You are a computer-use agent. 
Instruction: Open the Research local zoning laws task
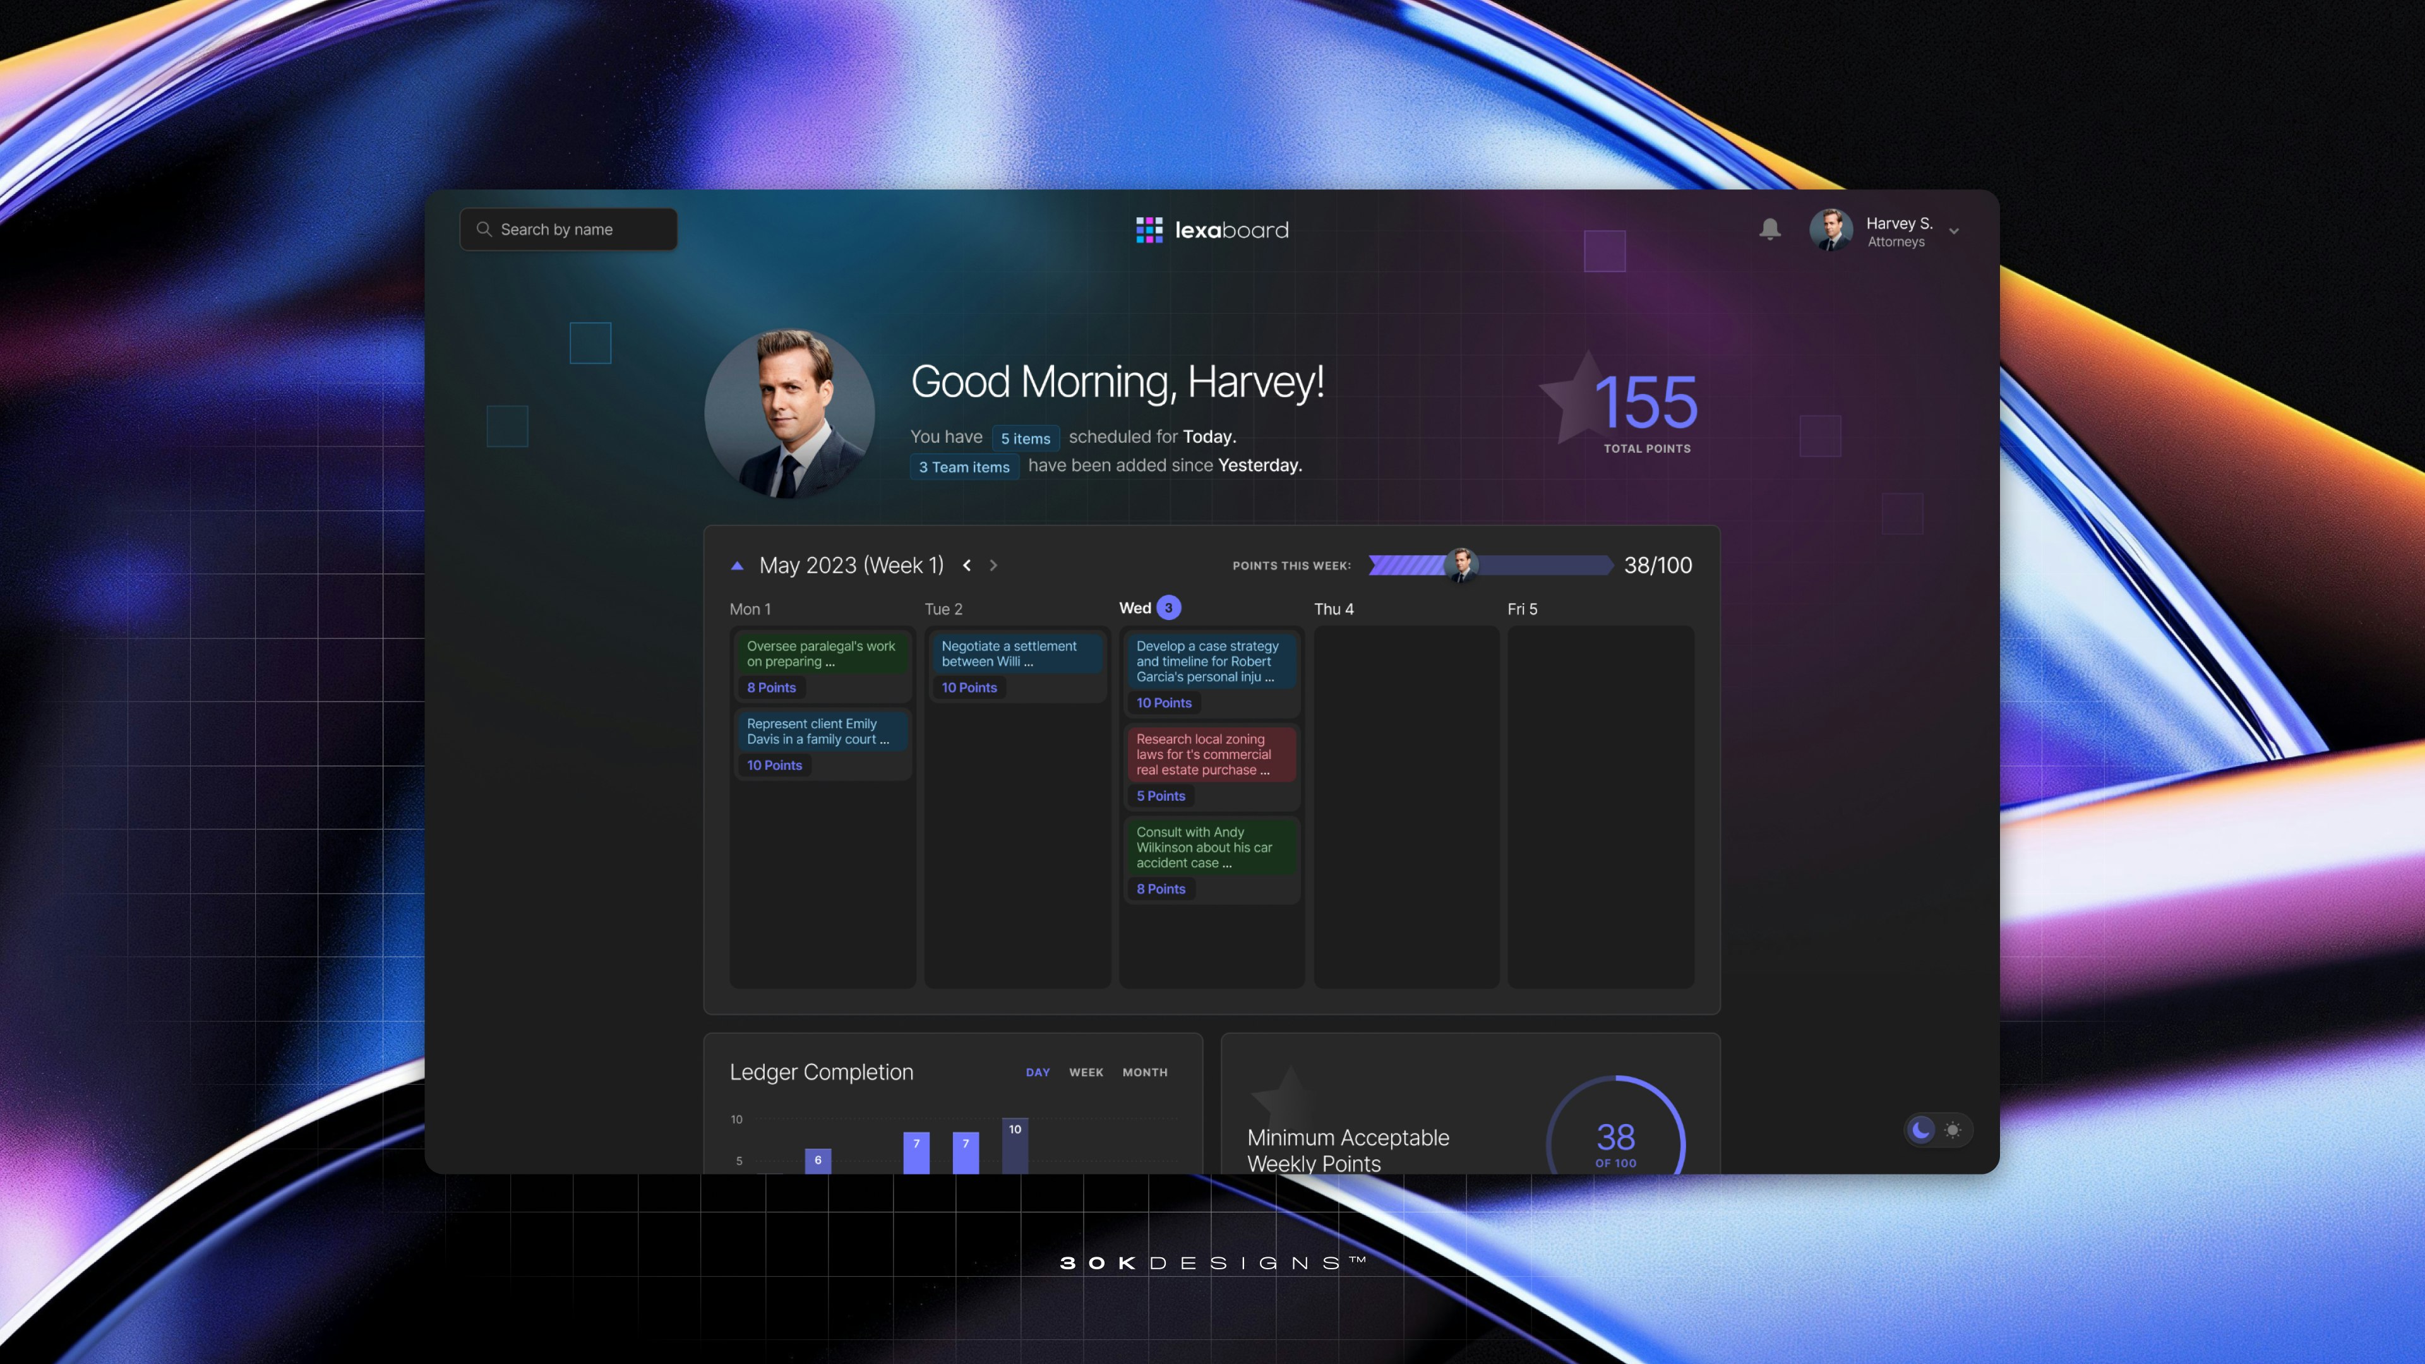pyautogui.click(x=1212, y=755)
